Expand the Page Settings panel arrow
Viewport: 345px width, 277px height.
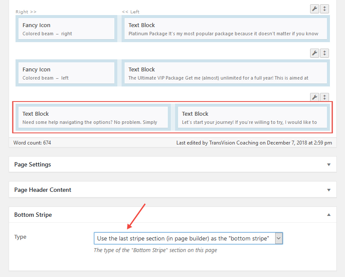pyautogui.click(x=329, y=165)
